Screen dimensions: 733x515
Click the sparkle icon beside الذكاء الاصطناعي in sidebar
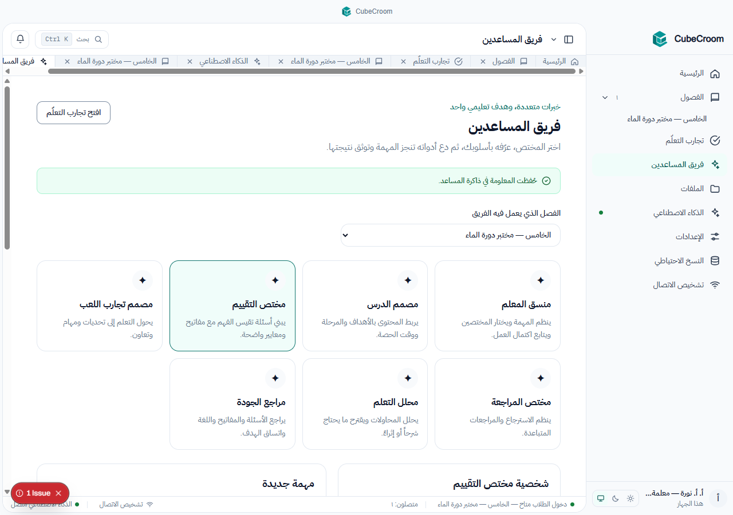click(x=715, y=213)
